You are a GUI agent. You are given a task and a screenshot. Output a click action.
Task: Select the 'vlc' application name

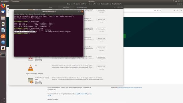(36, 66)
